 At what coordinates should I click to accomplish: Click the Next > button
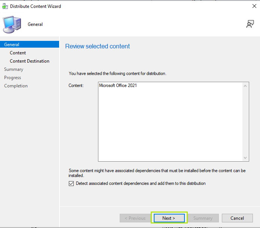pos(169,218)
